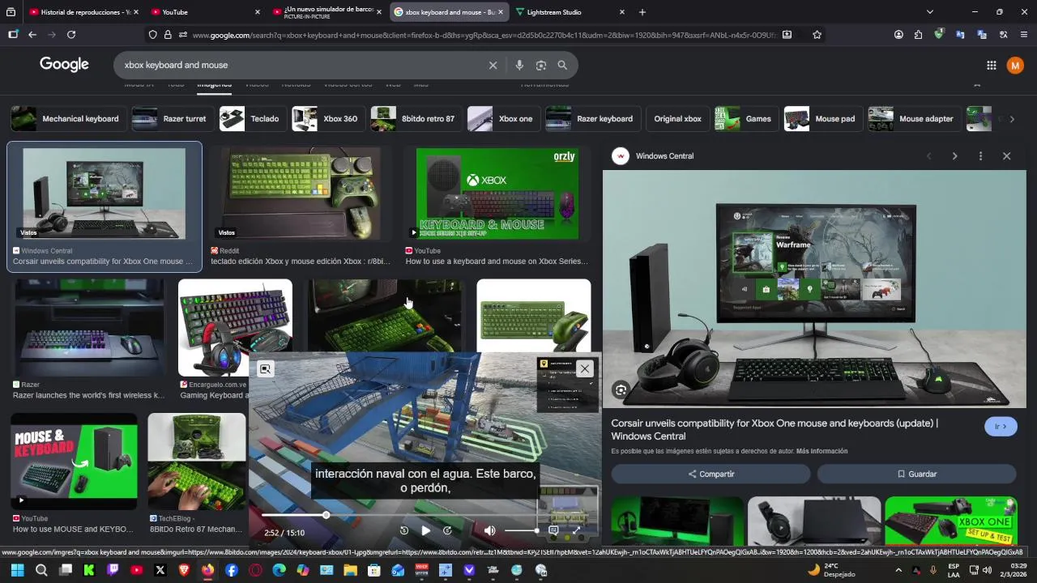Open Más información copyright link

(x=821, y=452)
